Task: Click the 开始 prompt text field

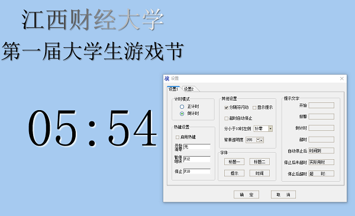Action: pyautogui.click(x=321, y=105)
